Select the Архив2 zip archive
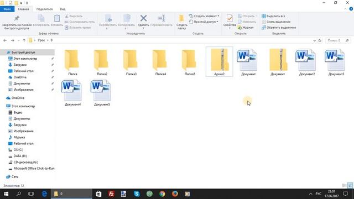Image resolution: width=354 pixels, height=199 pixels. (219, 62)
